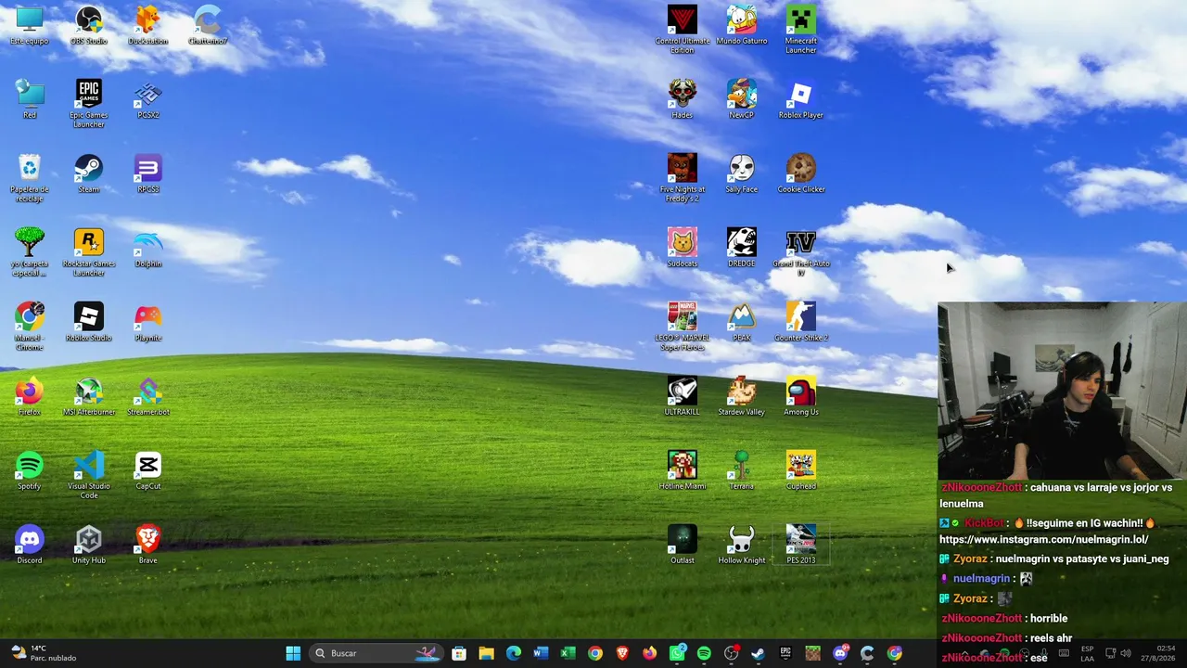Select the Firefox desktop shortcut
The height and width of the screenshot is (668, 1187).
[30, 396]
